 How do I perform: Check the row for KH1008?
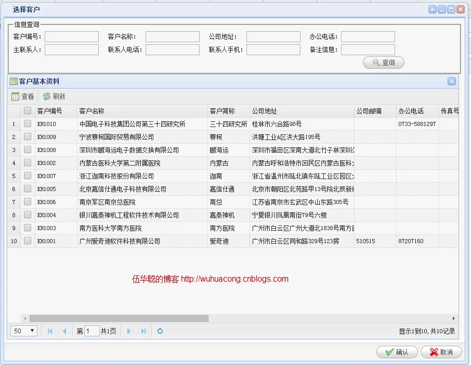click(x=28, y=149)
